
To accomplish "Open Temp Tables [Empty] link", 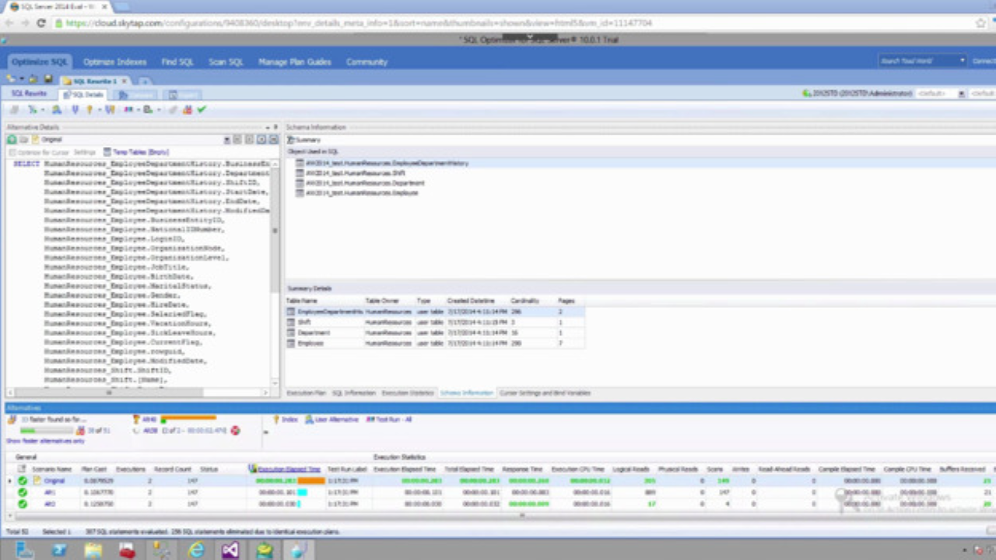I will tap(141, 152).
